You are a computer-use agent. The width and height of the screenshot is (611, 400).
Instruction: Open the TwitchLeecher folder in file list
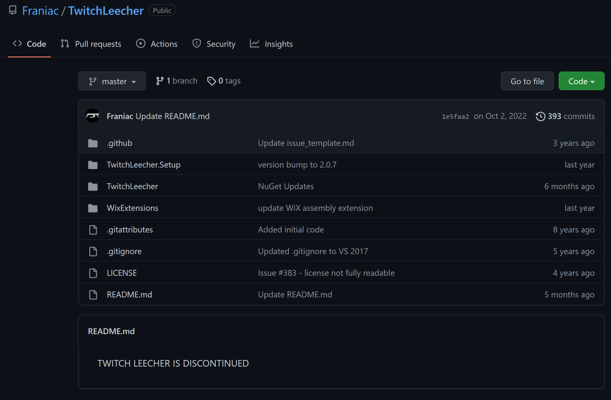[x=132, y=186]
